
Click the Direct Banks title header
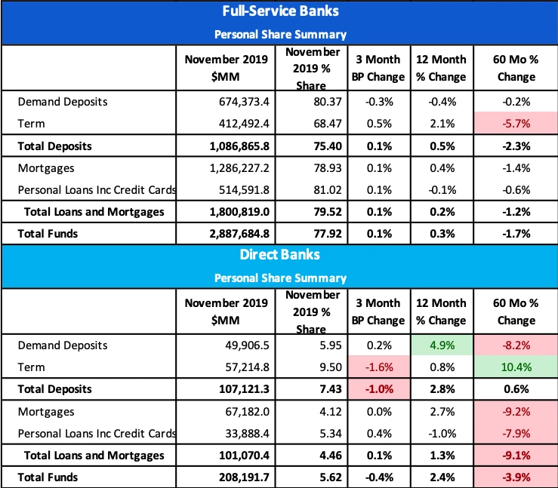click(x=280, y=255)
